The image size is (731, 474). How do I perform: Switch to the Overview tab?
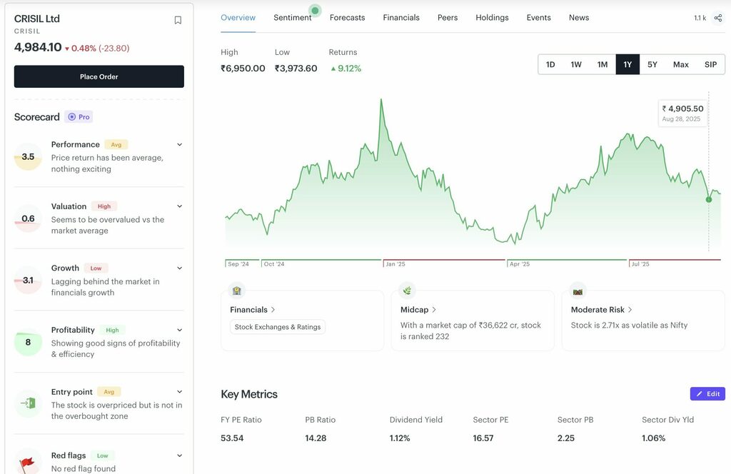pyautogui.click(x=238, y=18)
